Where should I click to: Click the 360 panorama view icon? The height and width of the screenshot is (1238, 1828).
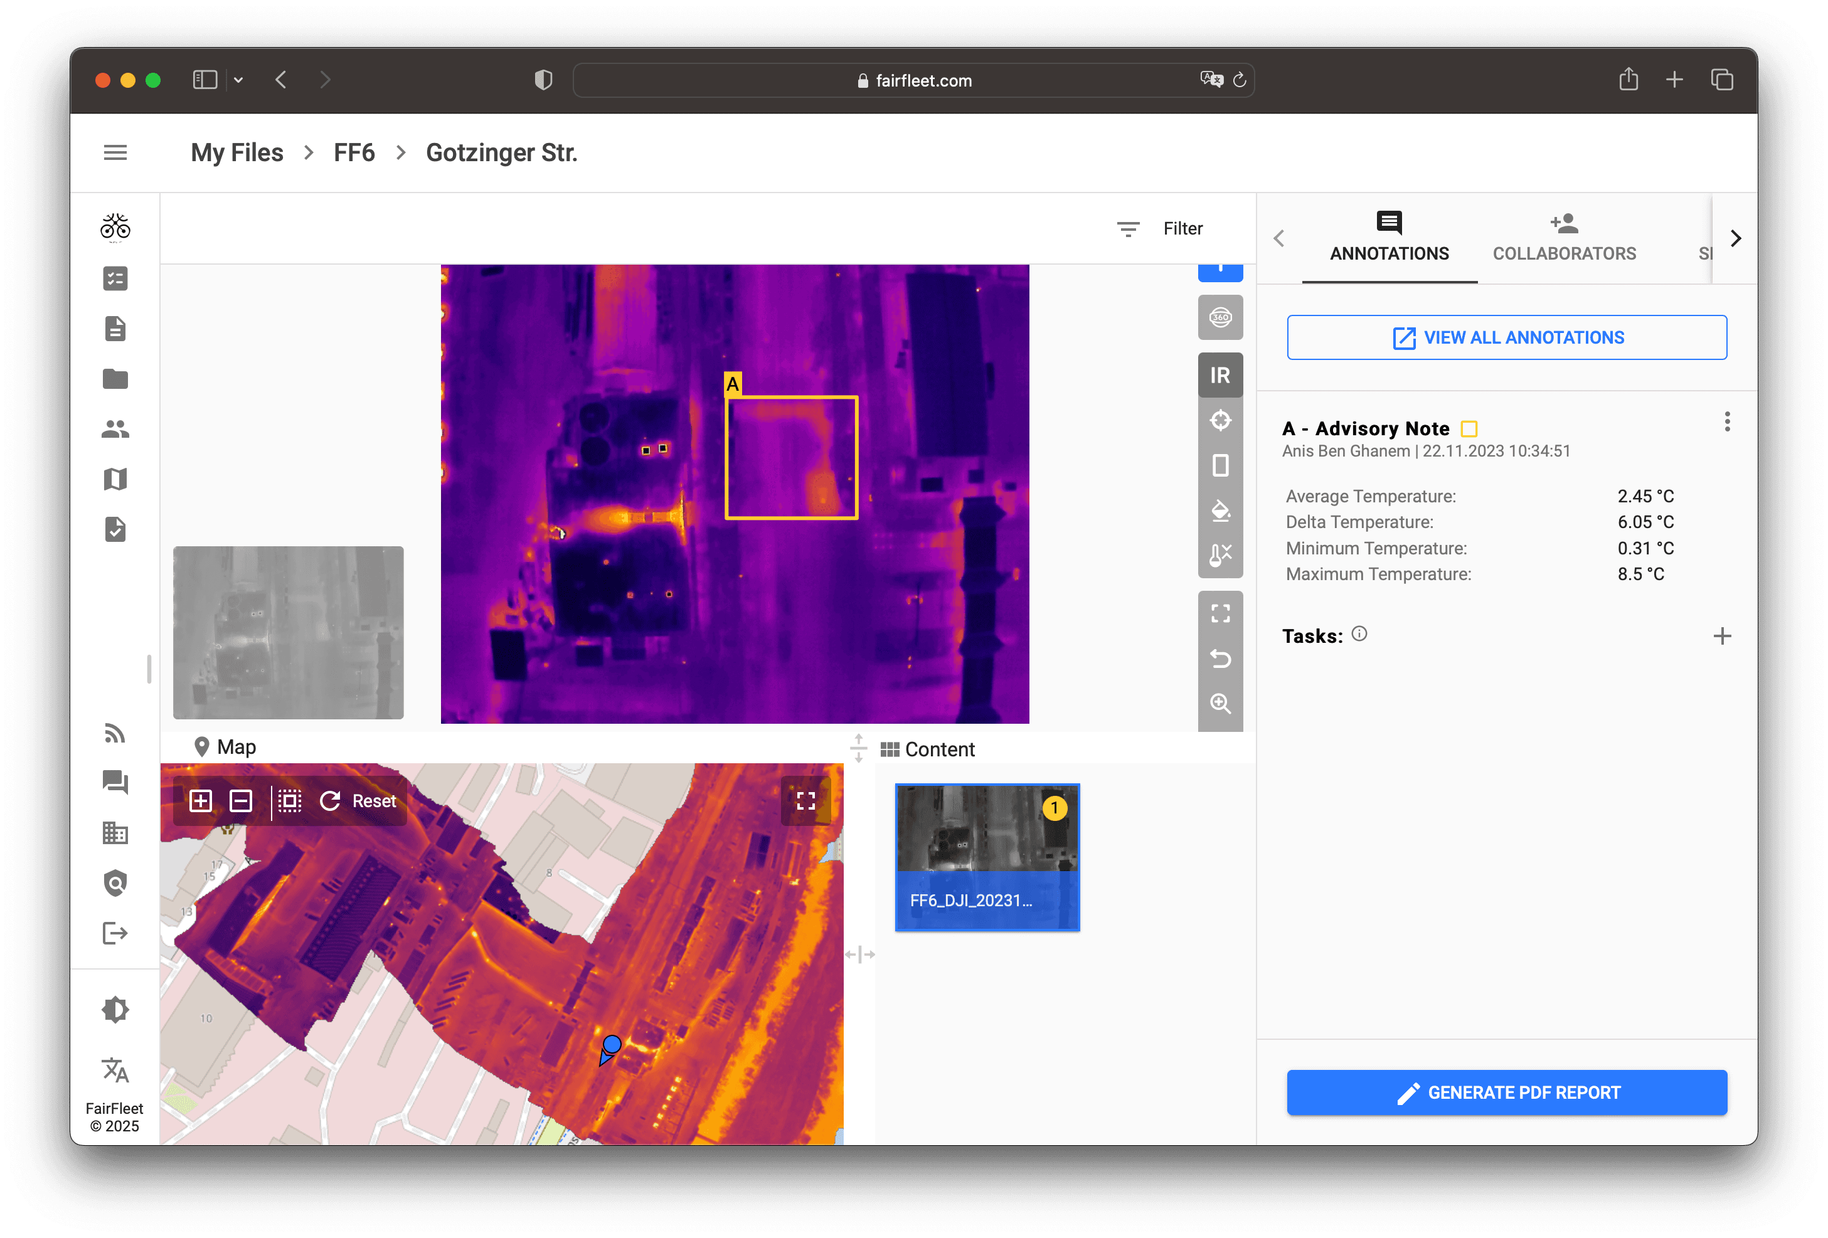[x=1220, y=317]
